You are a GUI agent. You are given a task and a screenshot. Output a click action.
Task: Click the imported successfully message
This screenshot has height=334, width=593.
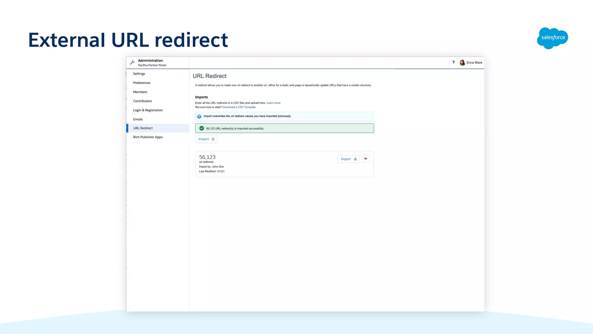pos(235,129)
